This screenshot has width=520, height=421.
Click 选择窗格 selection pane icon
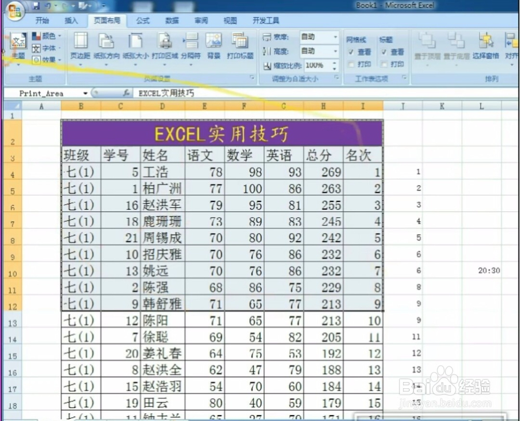click(486, 46)
